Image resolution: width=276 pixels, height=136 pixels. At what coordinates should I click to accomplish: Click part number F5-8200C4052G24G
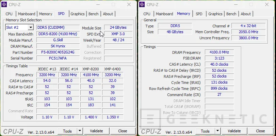point(58,52)
